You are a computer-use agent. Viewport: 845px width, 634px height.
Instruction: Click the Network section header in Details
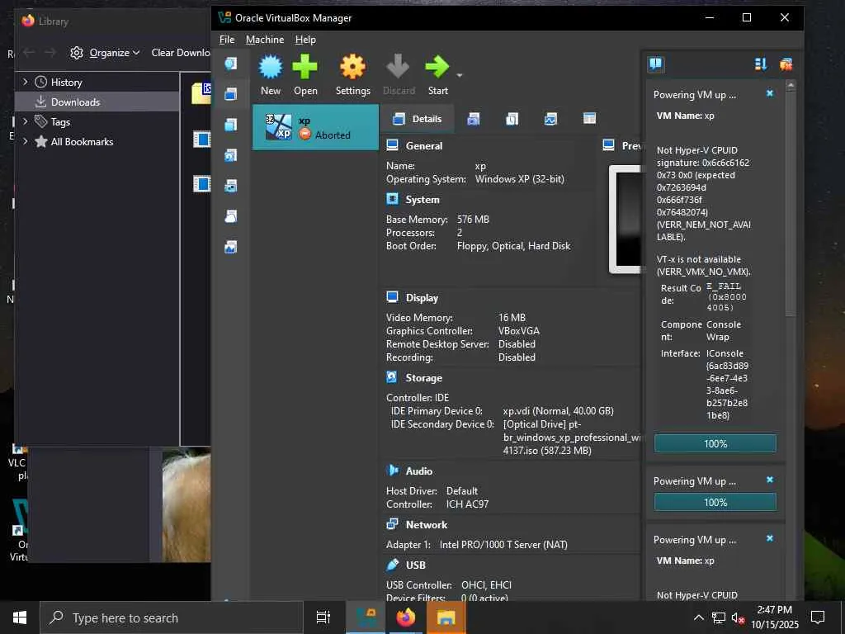(x=427, y=524)
